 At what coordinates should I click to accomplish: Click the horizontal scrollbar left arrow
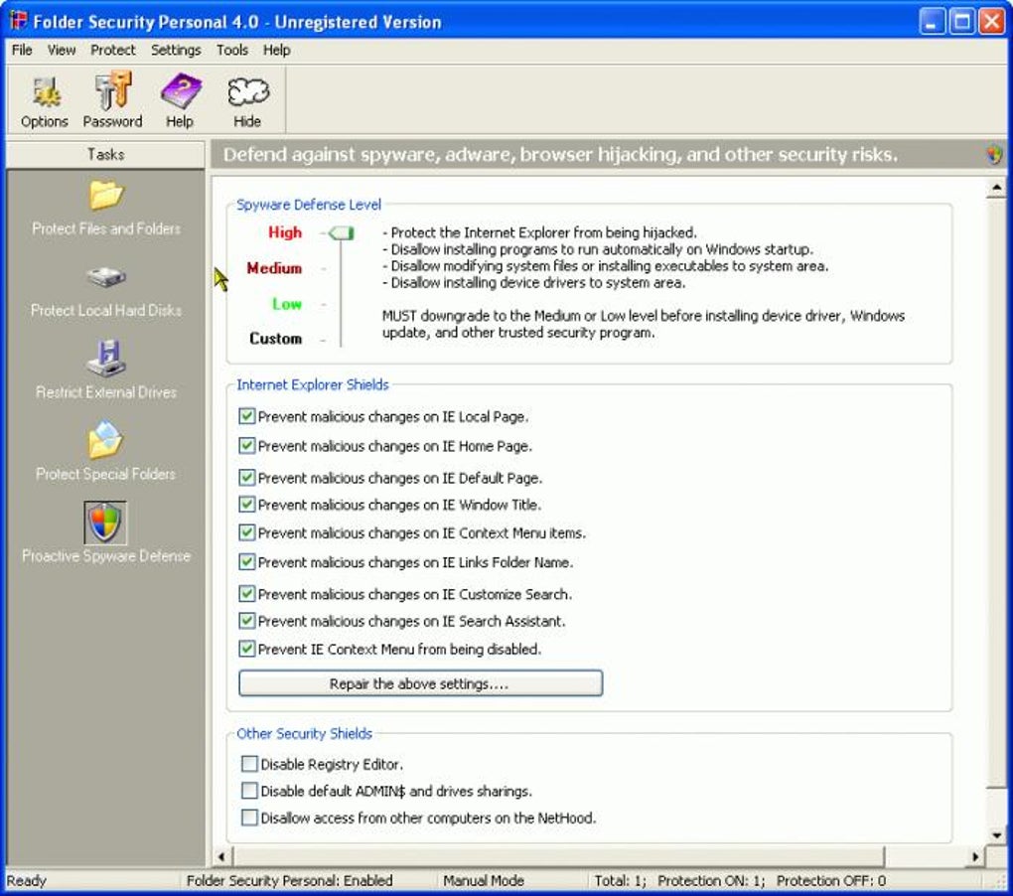[x=221, y=856]
